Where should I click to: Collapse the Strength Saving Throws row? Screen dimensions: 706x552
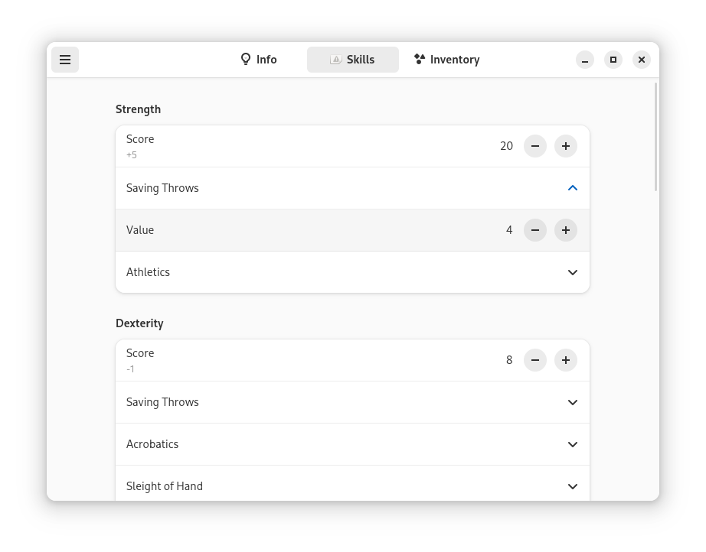coord(352,188)
